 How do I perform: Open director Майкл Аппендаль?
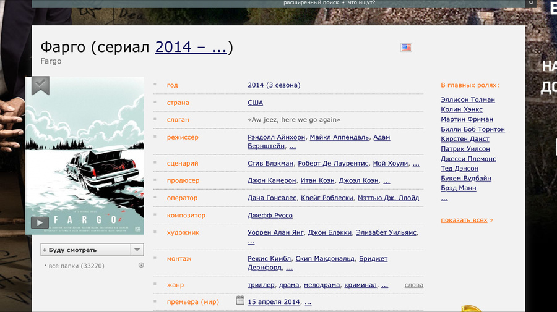pyautogui.click(x=339, y=137)
